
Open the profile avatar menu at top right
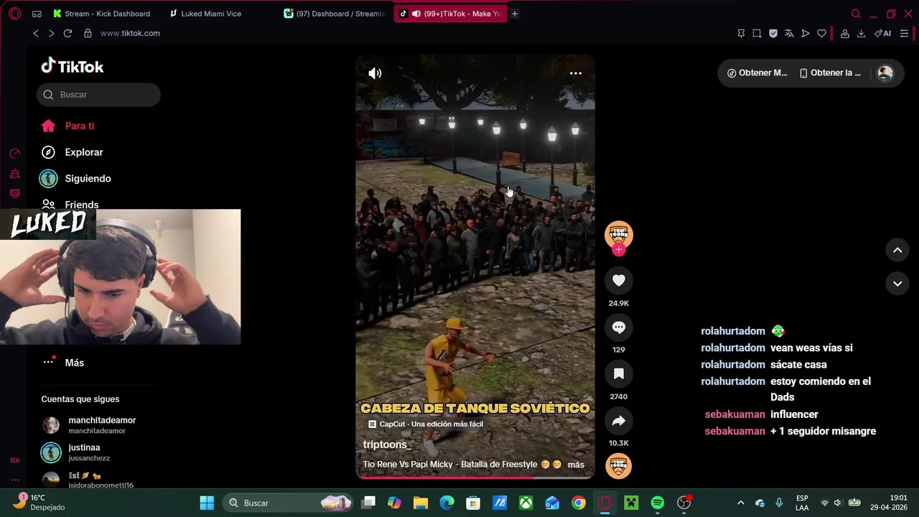click(885, 73)
